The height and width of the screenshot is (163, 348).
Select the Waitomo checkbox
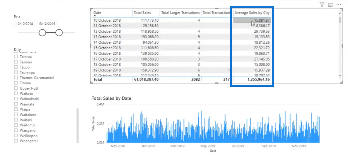[x=16, y=125]
